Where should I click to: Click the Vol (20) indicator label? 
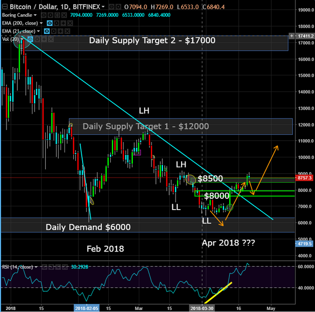tap(10, 39)
